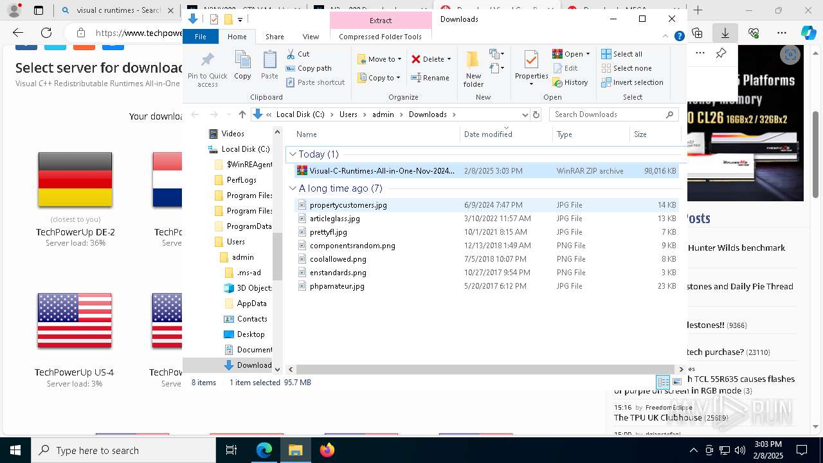
Task: Open the Move to dropdown
Action: 379,59
